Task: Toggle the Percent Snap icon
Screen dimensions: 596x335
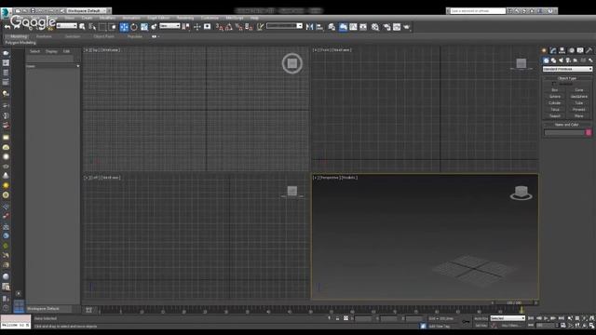Action: [x=238, y=27]
